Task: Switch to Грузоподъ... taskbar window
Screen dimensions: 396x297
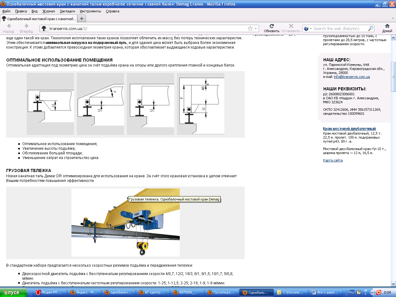Action: 222,292
